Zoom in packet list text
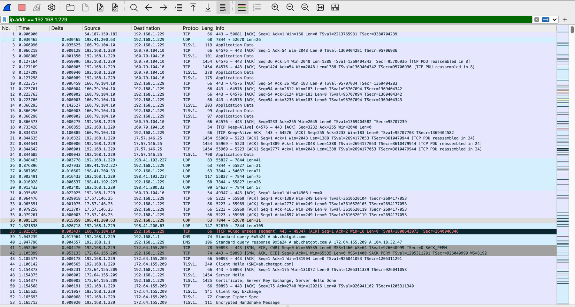The image size is (575, 307). pyautogui.click(x=275, y=7)
